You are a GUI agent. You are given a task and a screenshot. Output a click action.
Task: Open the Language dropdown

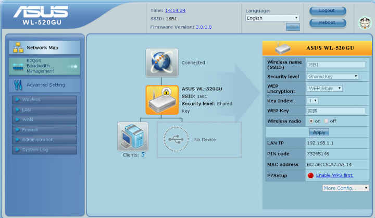click(272, 18)
